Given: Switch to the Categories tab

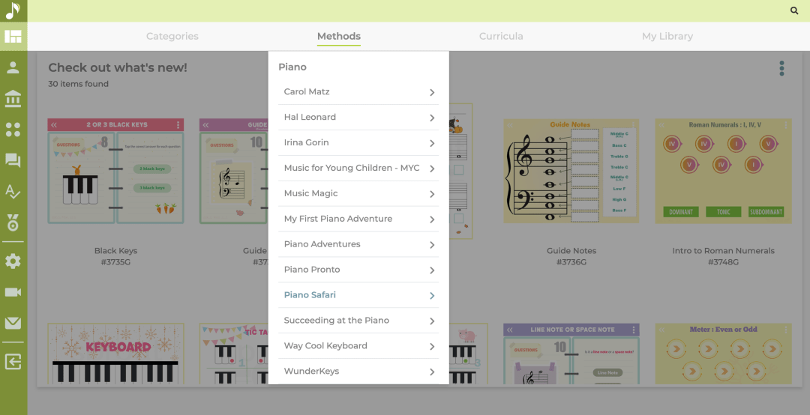Looking at the screenshot, I should [x=172, y=36].
